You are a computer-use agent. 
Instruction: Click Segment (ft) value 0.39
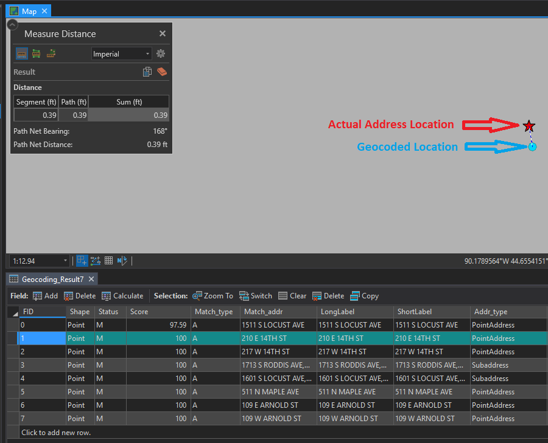[36, 115]
